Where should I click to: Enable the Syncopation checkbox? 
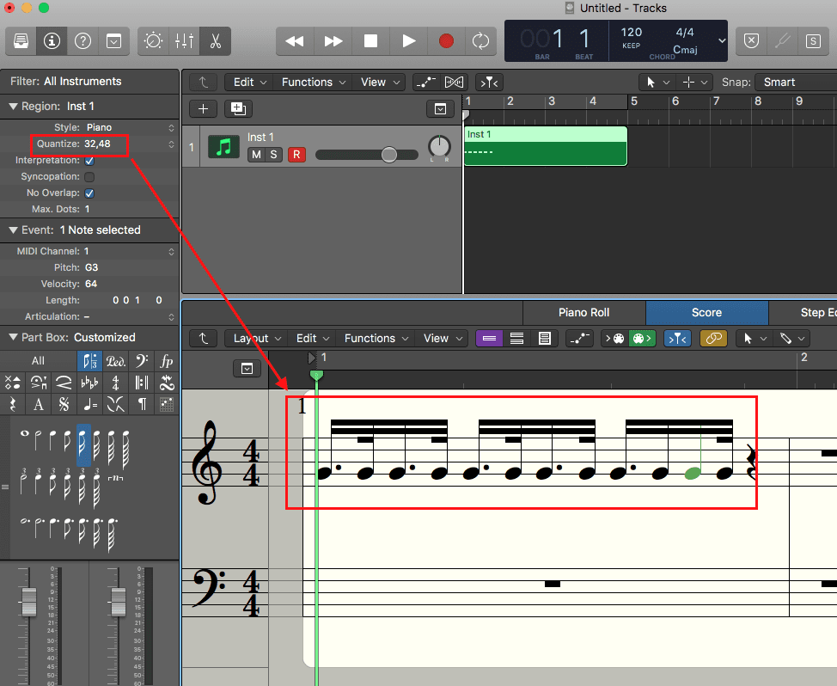coord(89,177)
